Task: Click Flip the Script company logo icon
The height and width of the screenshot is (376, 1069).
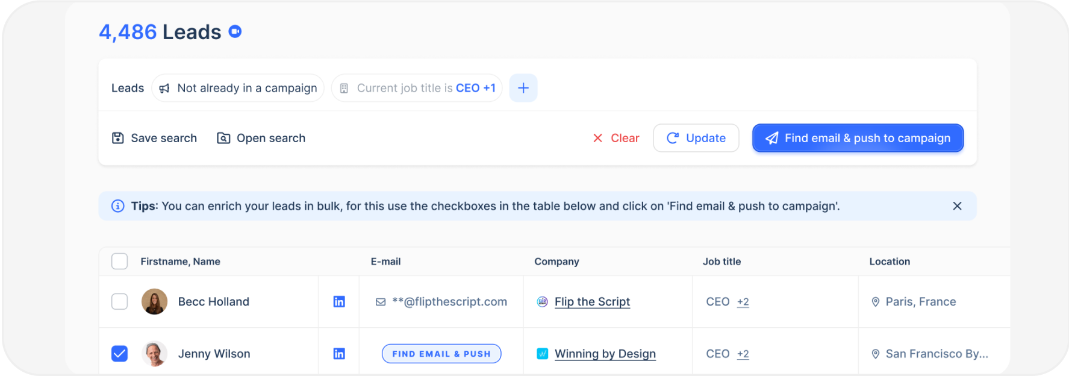Action: pyautogui.click(x=542, y=302)
